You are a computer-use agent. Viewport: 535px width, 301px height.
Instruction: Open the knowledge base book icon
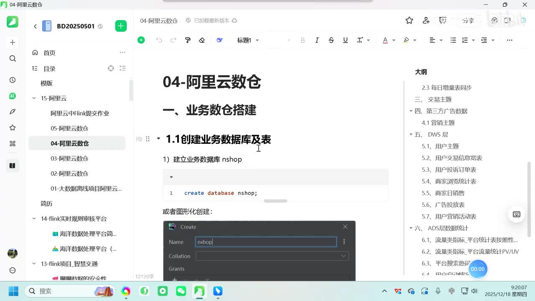(x=13, y=166)
